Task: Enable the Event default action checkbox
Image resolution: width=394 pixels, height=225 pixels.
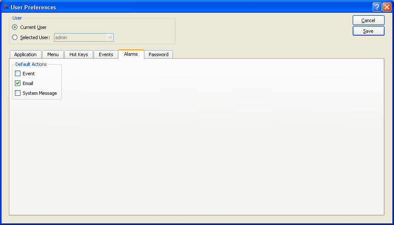Action: click(x=17, y=74)
